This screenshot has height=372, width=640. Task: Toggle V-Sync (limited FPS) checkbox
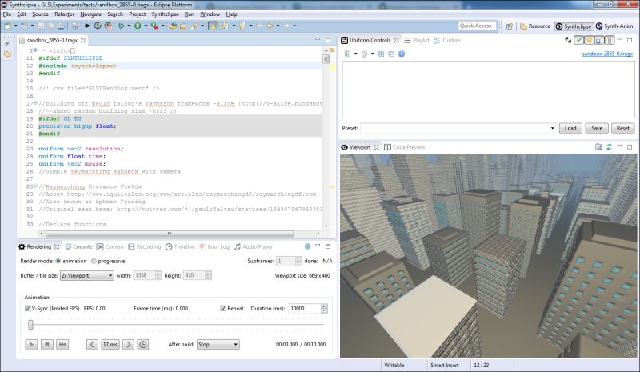coord(28,308)
